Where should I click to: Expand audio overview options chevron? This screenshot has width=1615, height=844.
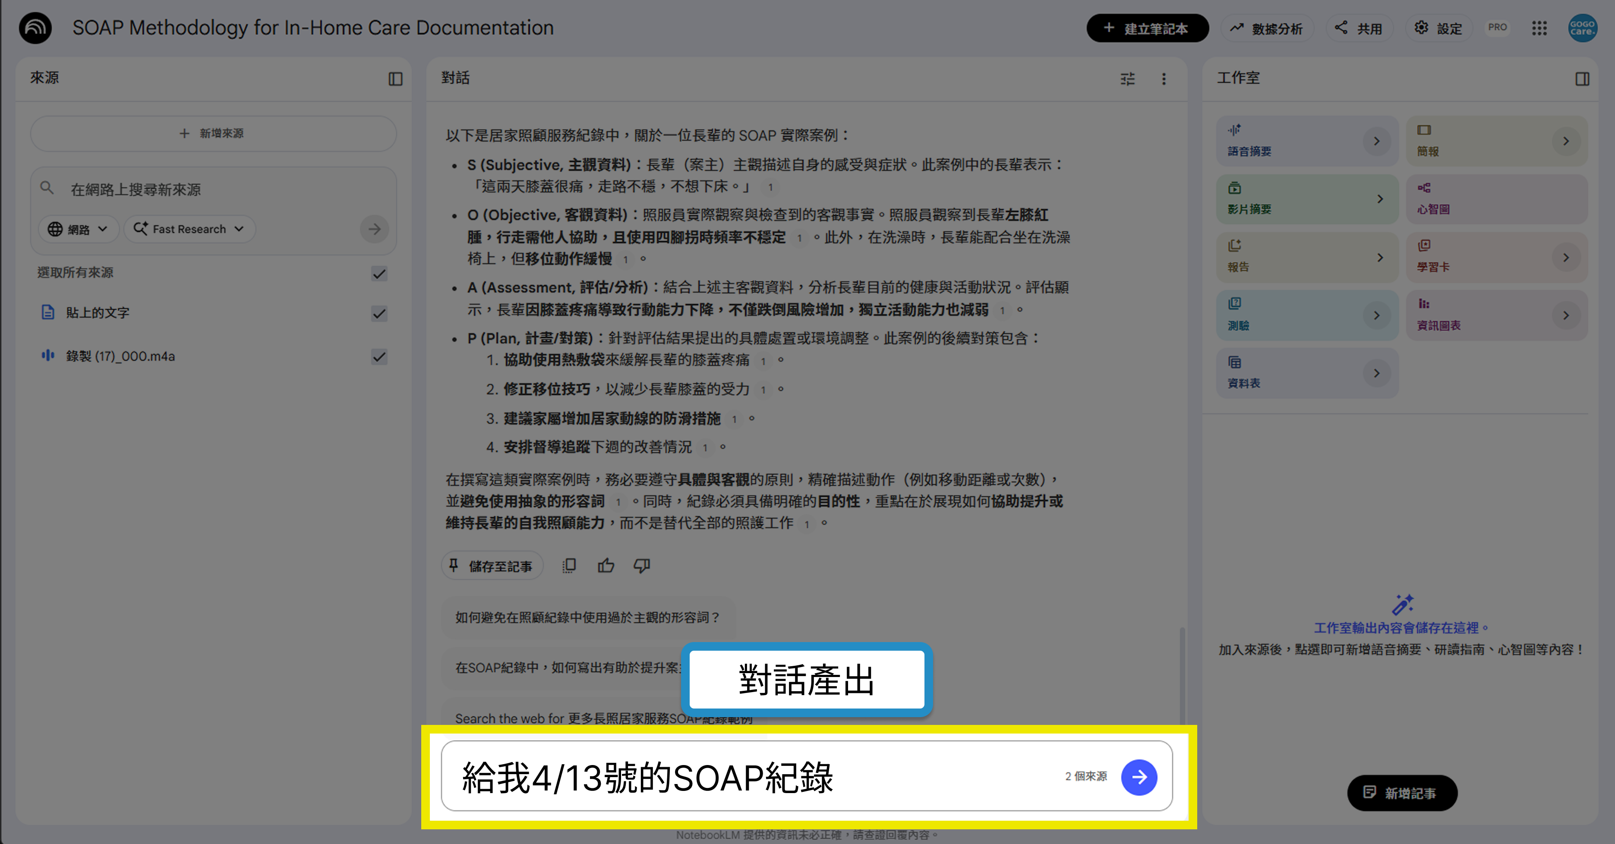click(1376, 141)
